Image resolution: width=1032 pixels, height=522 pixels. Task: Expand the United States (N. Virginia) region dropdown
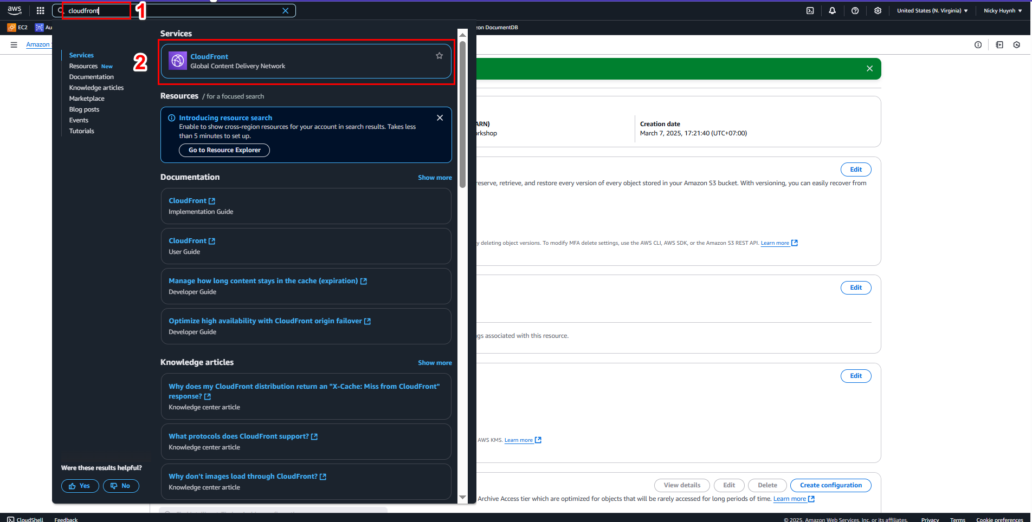932,10
